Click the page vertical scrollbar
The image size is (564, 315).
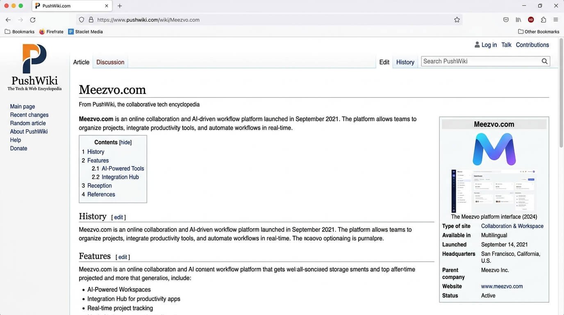561,176
